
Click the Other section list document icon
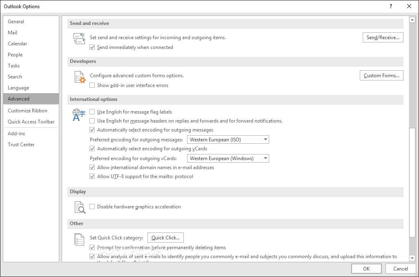pos(79,239)
